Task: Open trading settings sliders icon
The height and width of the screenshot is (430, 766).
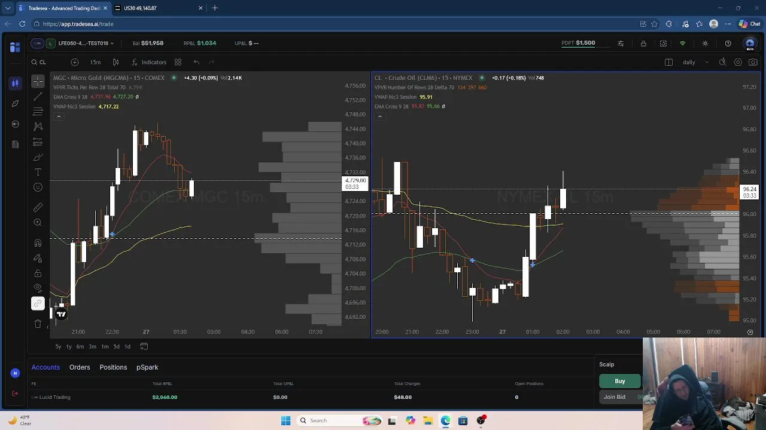Action: (621, 44)
